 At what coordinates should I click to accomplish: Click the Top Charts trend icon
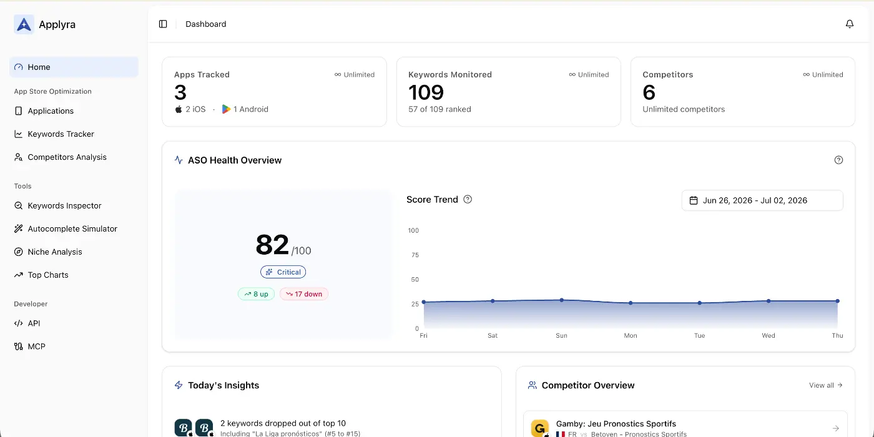click(19, 275)
